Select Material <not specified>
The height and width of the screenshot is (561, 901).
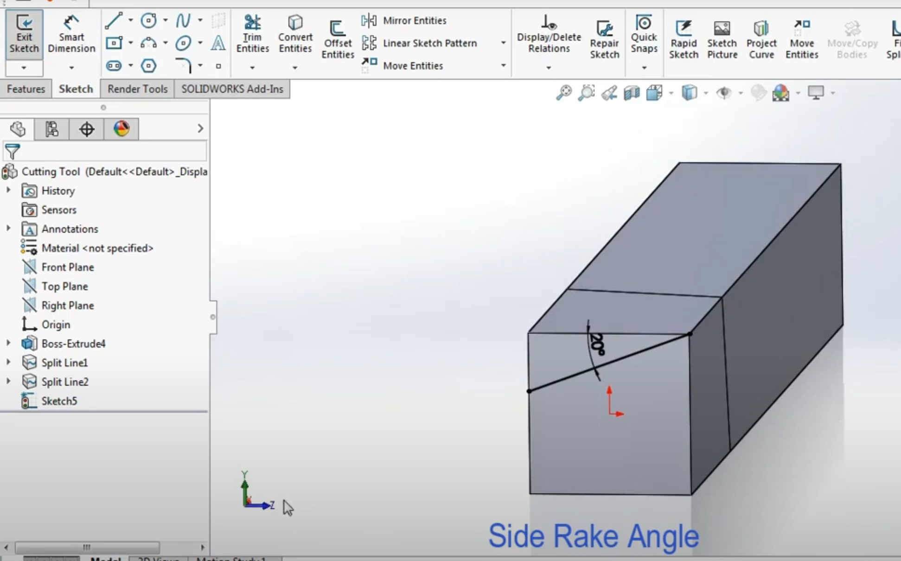click(x=97, y=248)
